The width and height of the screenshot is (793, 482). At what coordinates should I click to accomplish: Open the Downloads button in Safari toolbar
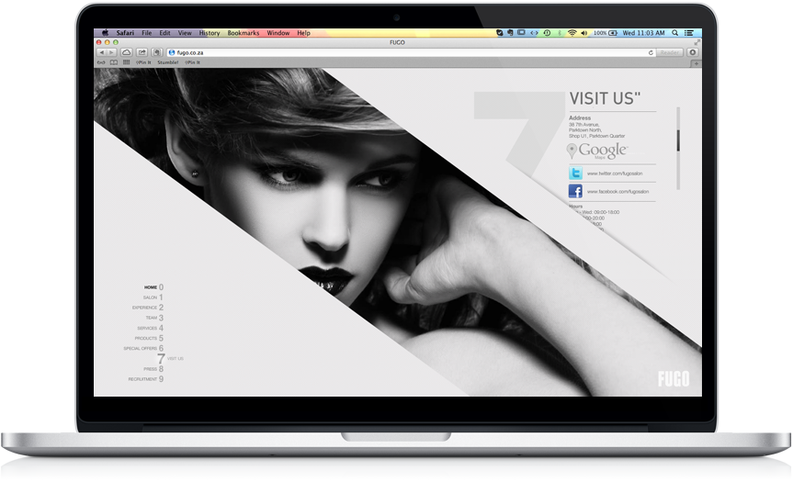click(693, 52)
